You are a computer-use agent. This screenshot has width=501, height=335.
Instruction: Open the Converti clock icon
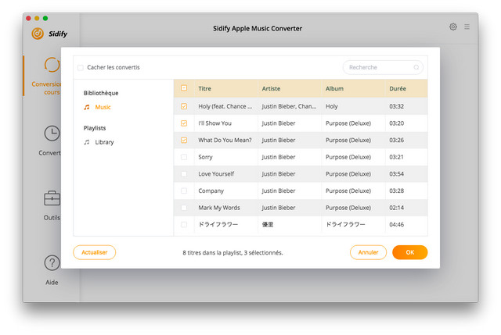pyautogui.click(x=52, y=134)
